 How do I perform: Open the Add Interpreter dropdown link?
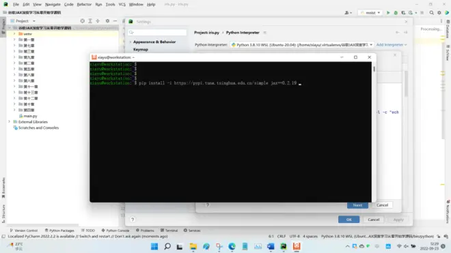tap(392, 45)
